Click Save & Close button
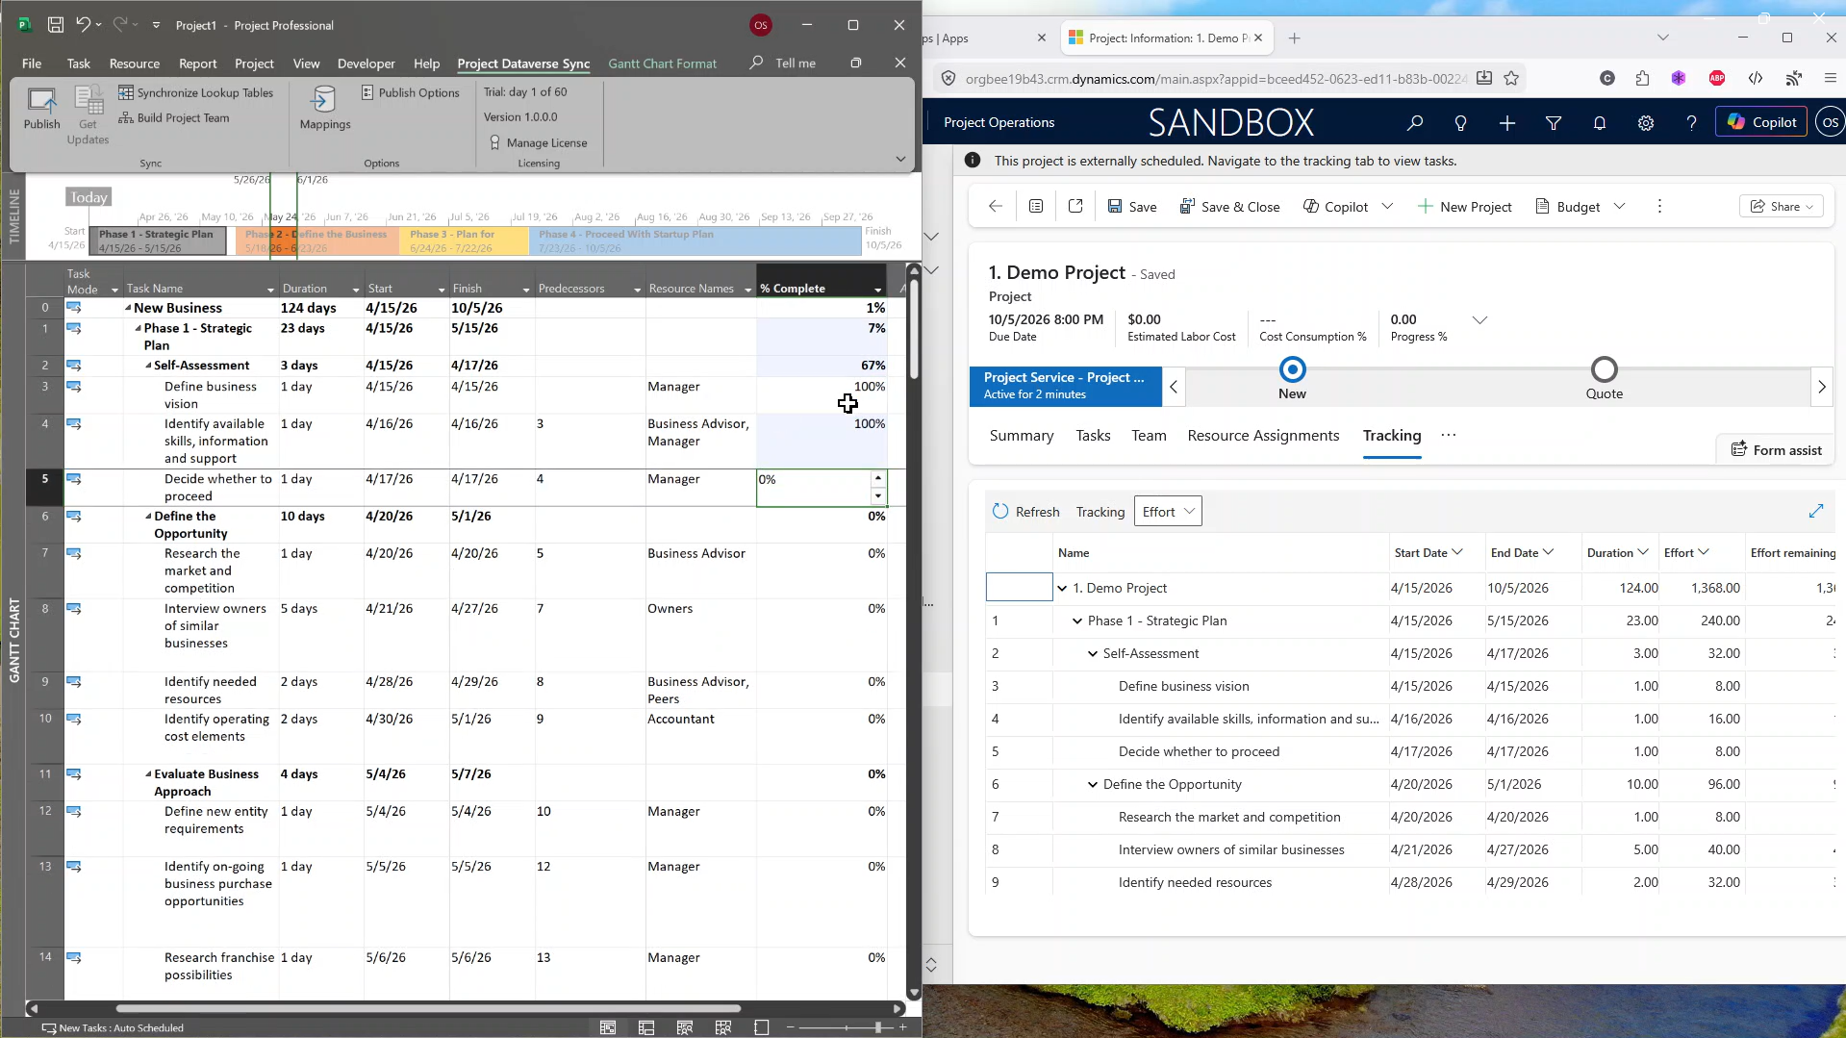Viewport: 1846px width, 1038px height. point(1229,206)
